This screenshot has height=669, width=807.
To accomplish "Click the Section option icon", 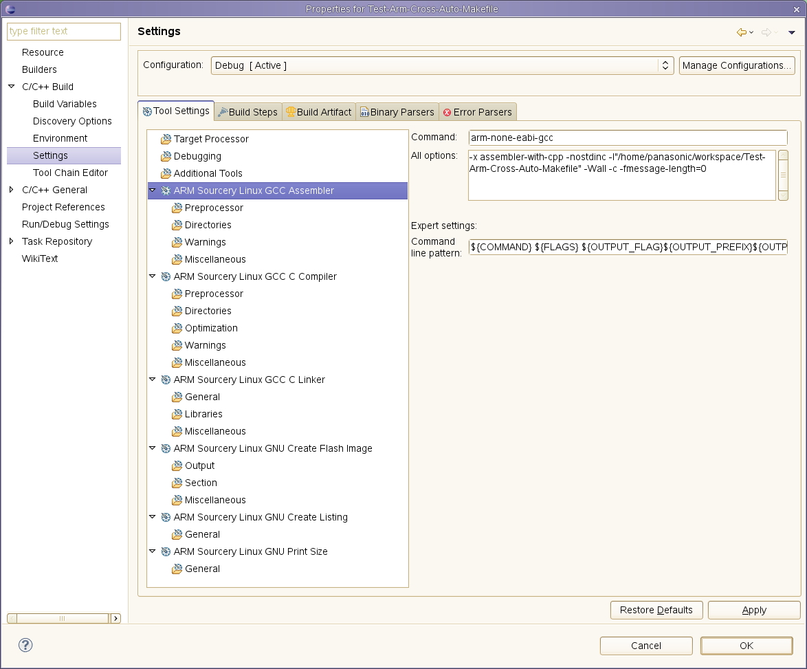I will (177, 483).
